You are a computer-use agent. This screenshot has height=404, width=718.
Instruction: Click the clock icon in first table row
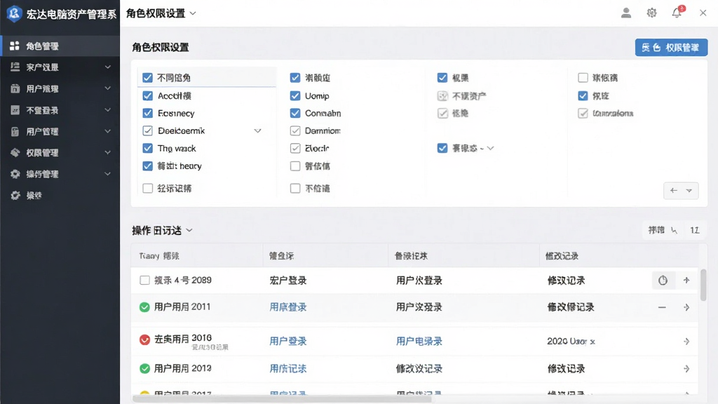point(663,281)
